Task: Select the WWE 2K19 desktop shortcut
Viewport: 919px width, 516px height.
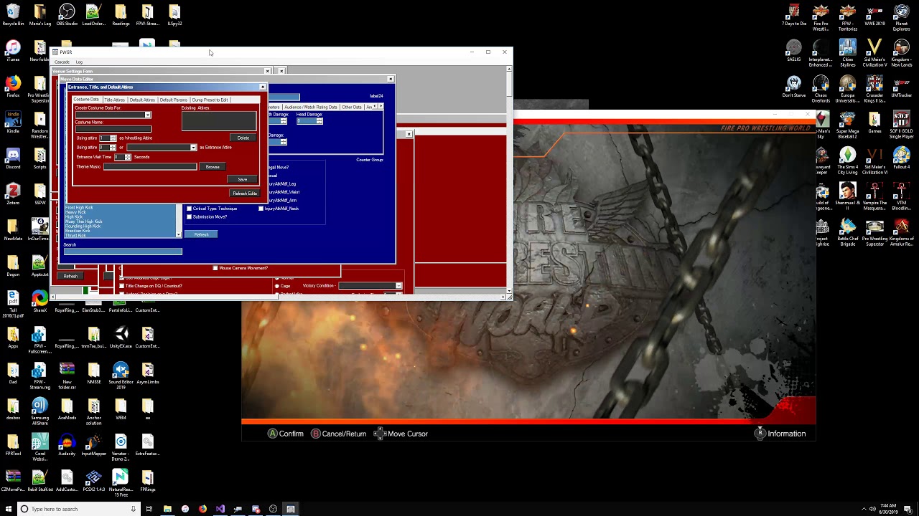Action: point(874,15)
